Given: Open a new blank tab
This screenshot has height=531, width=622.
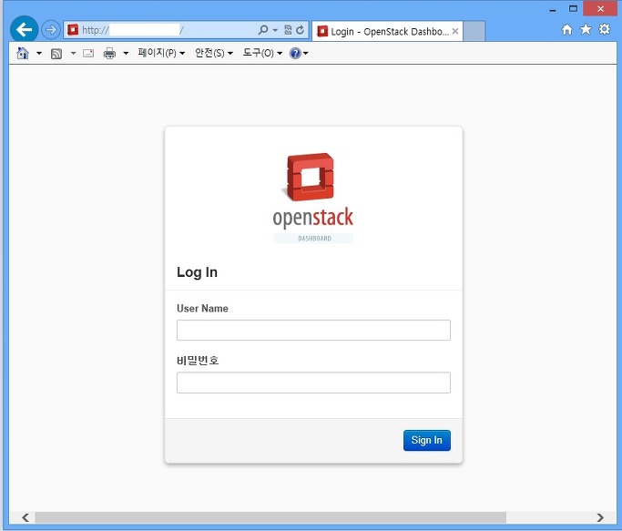Looking at the screenshot, I should click(474, 31).
